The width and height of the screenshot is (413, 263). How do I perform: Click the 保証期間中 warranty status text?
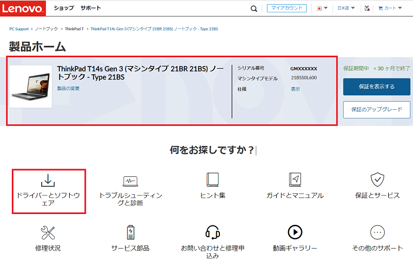tap(356, 69)
